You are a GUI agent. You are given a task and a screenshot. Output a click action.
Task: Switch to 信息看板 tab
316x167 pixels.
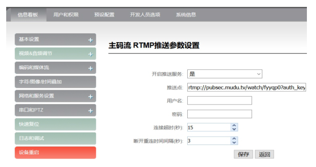[27, 15]
